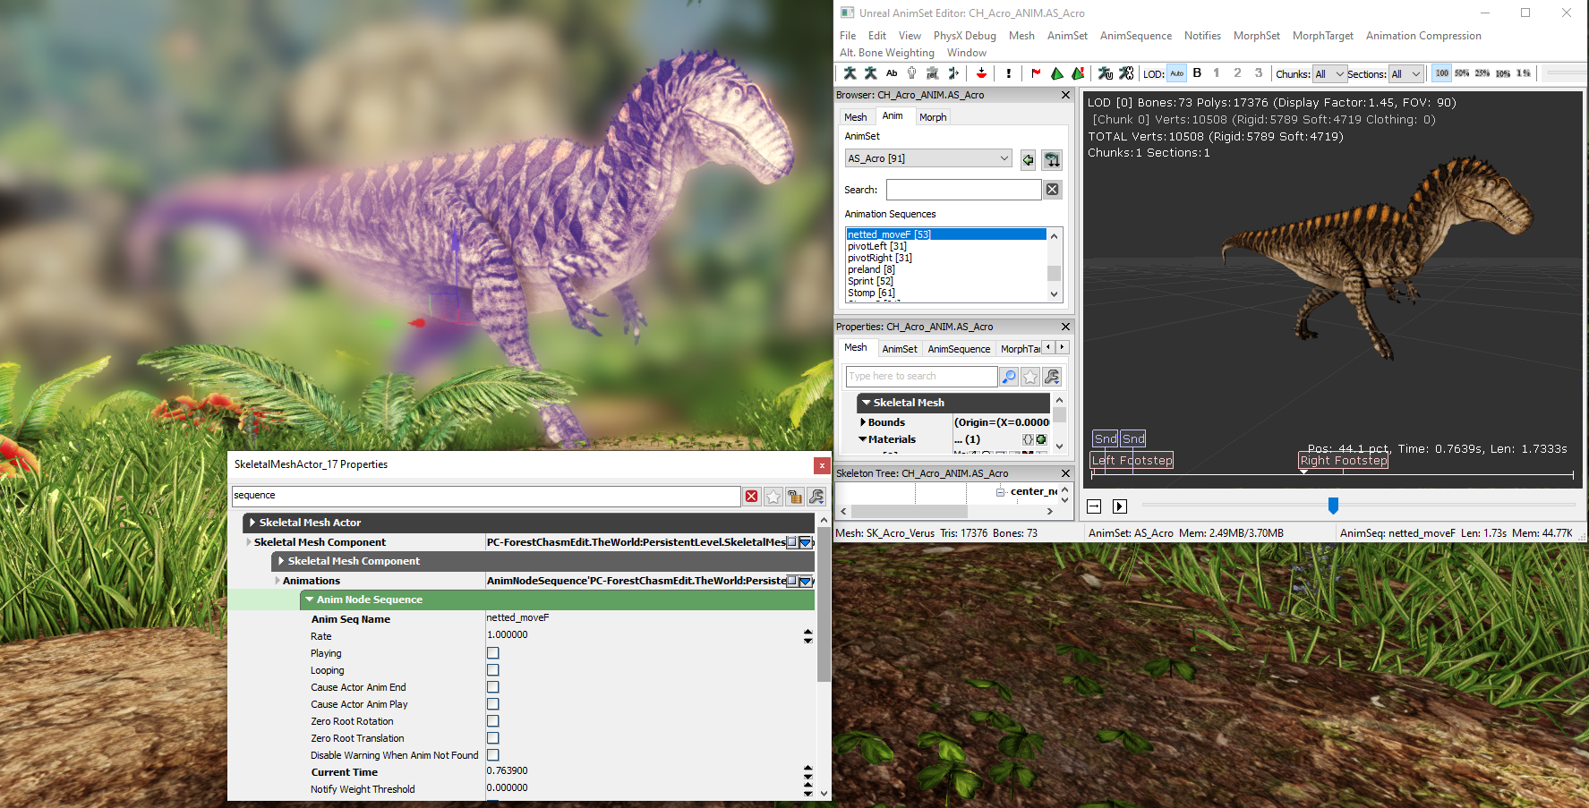Image resolution: width=1589 pixels, height=808 pixels.
Task: Click the green and red cone toolbar icon
Action: [x=1078, y=73]
